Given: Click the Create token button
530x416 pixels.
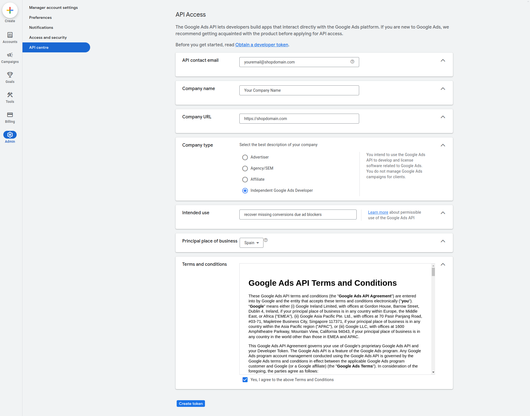Looking at the screenshot, I should pyautogui.click(x=191, y=404).
